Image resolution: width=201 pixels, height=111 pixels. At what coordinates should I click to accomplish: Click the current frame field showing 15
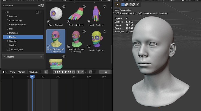point(106,72)
